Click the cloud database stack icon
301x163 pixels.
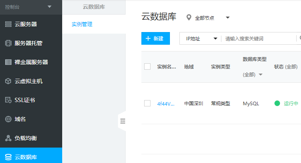[x=8, y=157]
